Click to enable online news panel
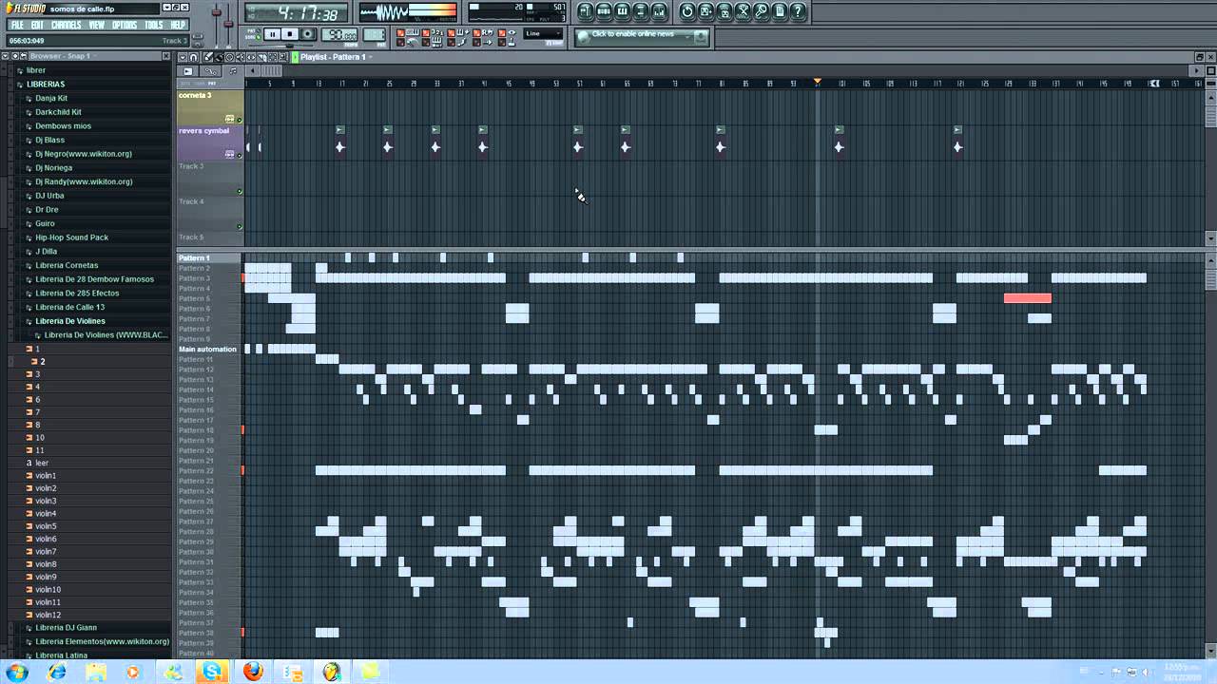This screenshot has width=1217, height=684. 642,36
